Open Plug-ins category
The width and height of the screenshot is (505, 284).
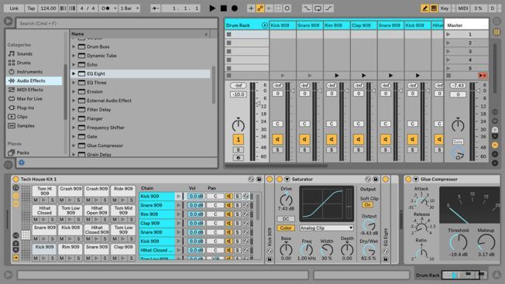point(26,108)
